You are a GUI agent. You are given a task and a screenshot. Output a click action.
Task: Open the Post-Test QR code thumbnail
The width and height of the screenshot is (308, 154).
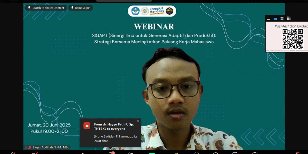[x=292, y=39]
